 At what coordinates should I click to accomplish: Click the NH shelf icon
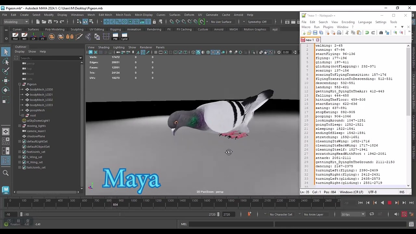(24, 36)
